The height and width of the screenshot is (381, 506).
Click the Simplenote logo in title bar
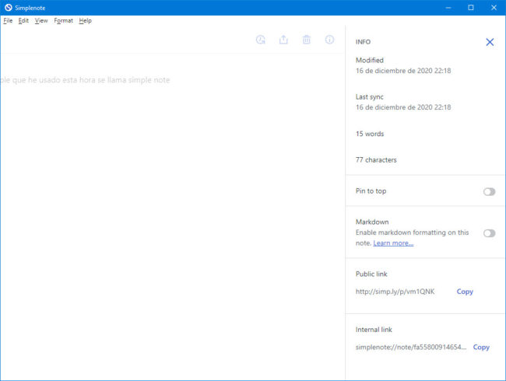point(8,7)
